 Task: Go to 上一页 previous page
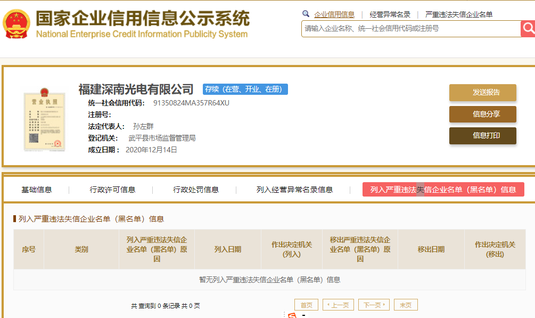(x=338, y=305)
